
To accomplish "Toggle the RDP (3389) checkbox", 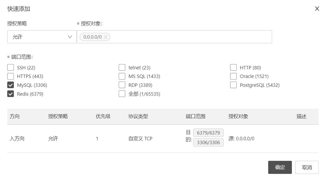I will pos(122,85).
